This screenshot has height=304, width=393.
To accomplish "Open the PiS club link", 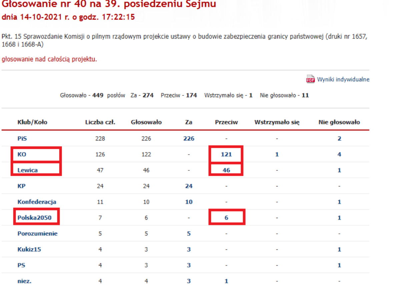I will (x=22, y=139).
